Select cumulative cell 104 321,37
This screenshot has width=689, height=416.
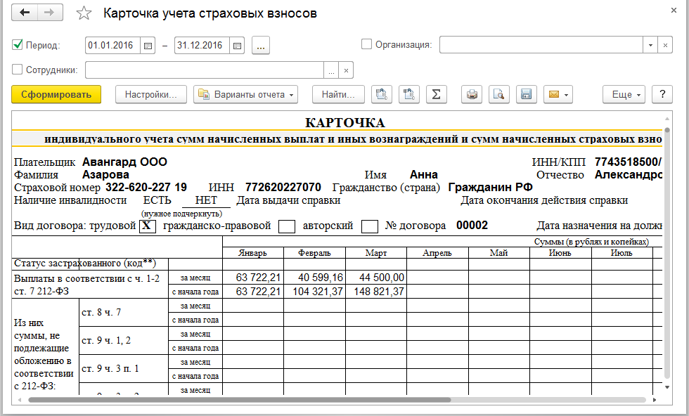tap(315, 292)
